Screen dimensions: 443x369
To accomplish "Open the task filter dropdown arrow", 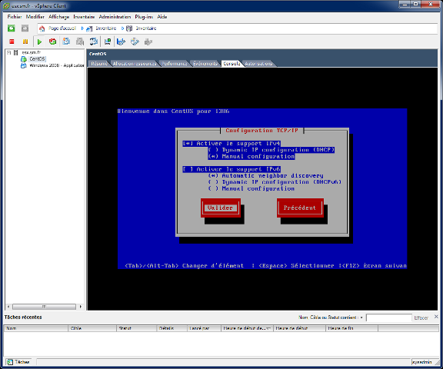I will click(361, 317).
